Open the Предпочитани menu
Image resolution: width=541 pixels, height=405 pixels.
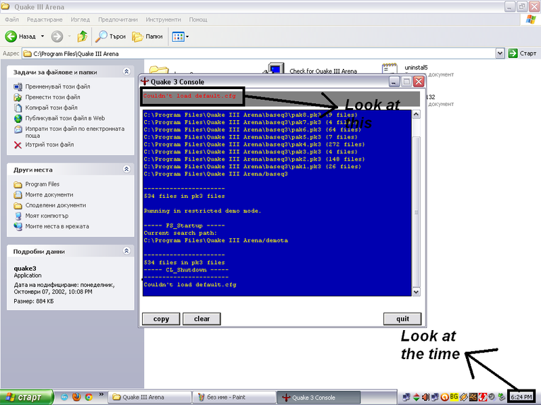118,20
